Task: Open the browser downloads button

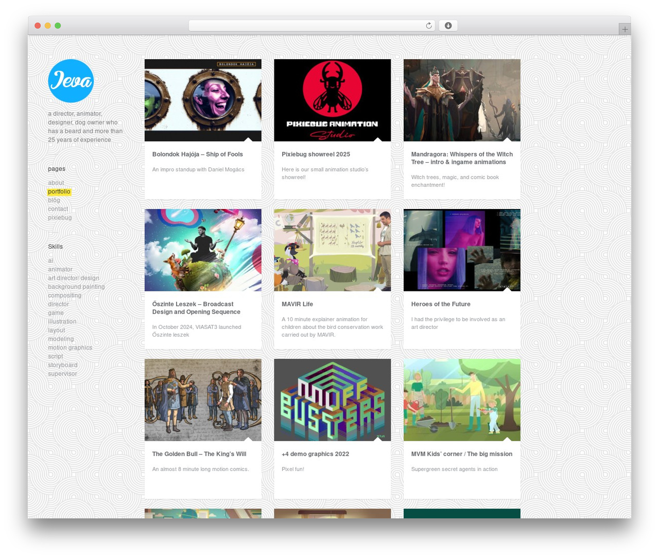Action: pos(448,26)
